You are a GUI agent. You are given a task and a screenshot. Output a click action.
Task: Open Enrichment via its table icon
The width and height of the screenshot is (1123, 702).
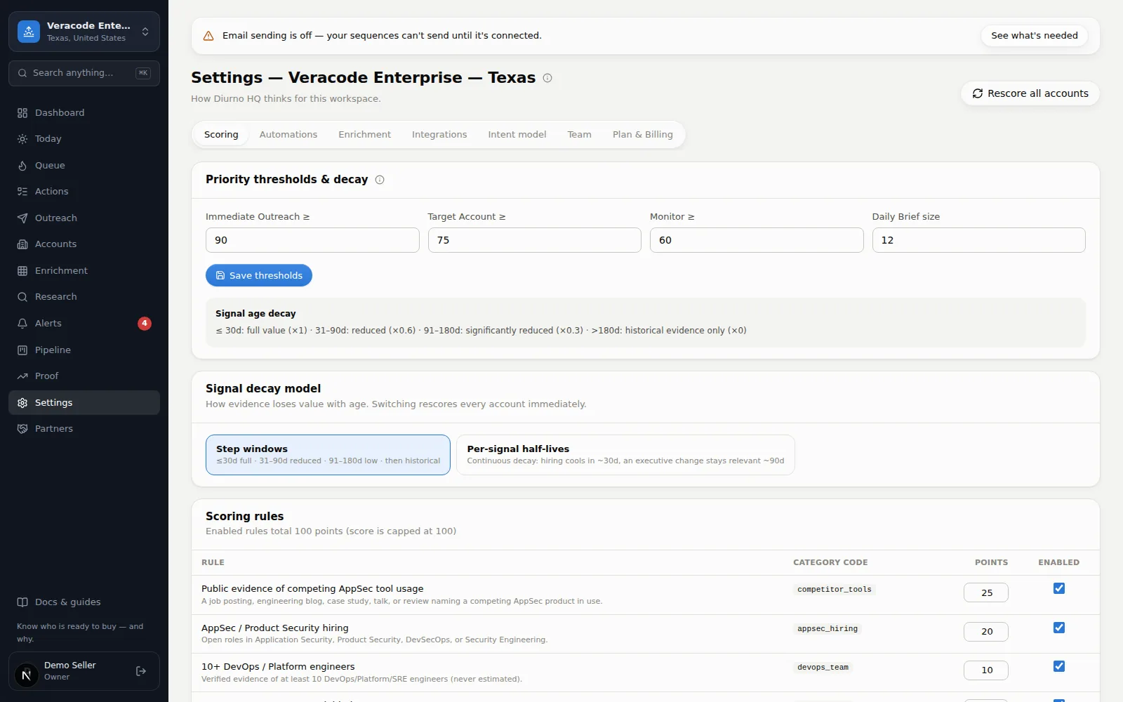click(x=22, y=271)
